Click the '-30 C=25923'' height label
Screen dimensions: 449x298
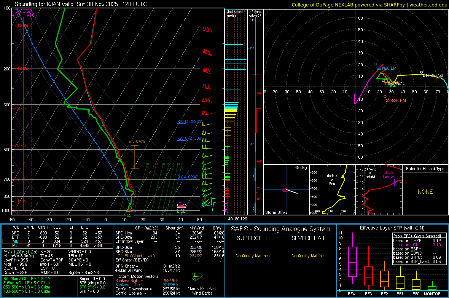coord(189,121)
